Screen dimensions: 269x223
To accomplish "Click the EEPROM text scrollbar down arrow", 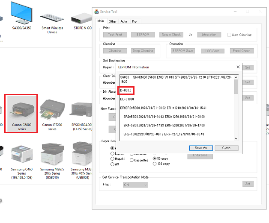I will (x=236, y=138).
